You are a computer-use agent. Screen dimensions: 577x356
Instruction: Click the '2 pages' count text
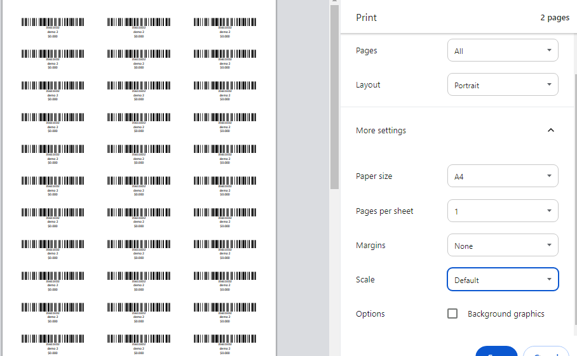555,18
